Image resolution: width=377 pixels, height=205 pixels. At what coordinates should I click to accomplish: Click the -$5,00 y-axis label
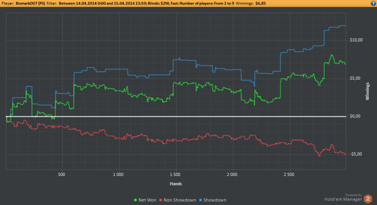(356, 154)
